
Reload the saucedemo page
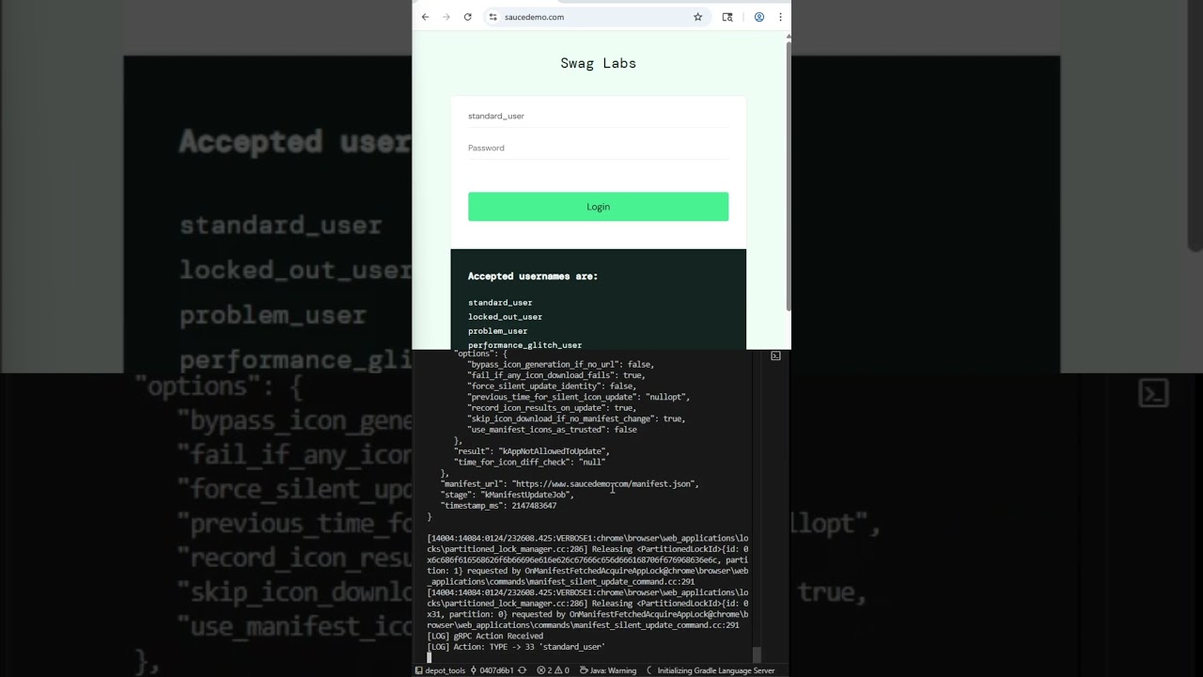pos(467,17)
